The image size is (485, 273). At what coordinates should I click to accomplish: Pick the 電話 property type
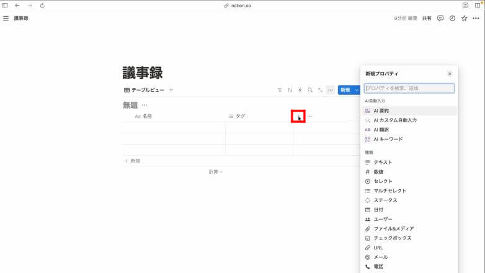coord(409,267)
